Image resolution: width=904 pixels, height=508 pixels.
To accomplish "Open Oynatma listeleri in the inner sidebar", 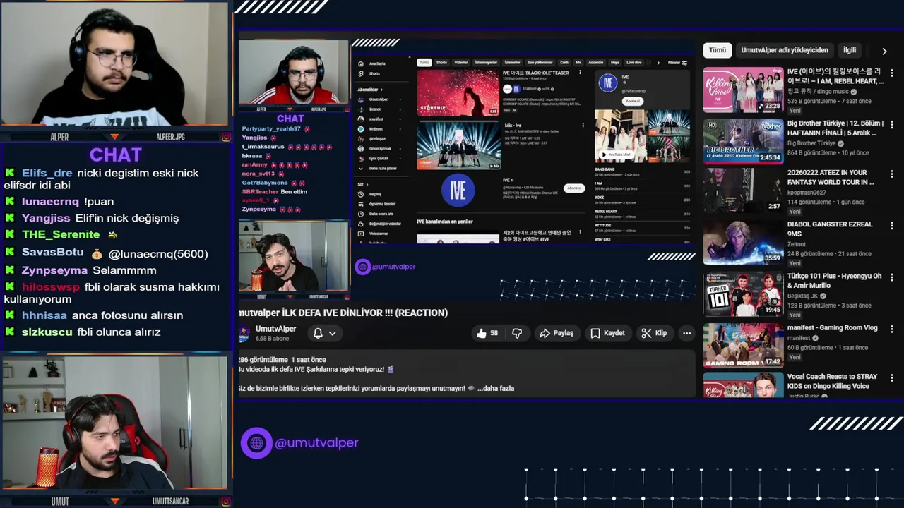I will point(377,204).
